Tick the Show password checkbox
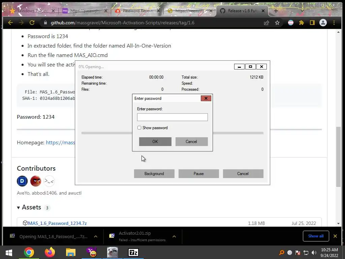The image size is (345, 259). click(x=139, y=128)
